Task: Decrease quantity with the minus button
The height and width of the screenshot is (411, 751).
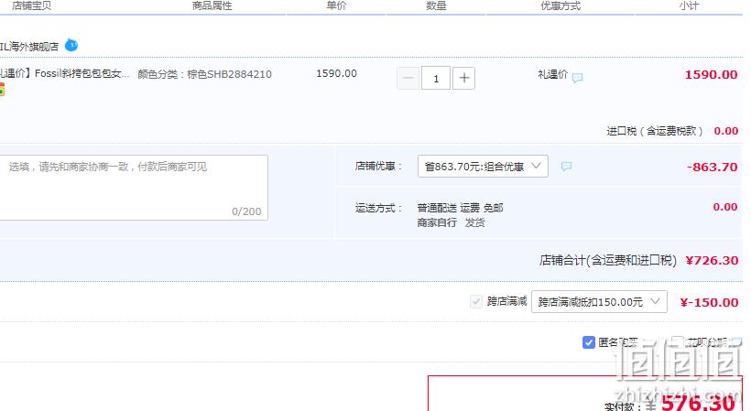Action: 408,78
